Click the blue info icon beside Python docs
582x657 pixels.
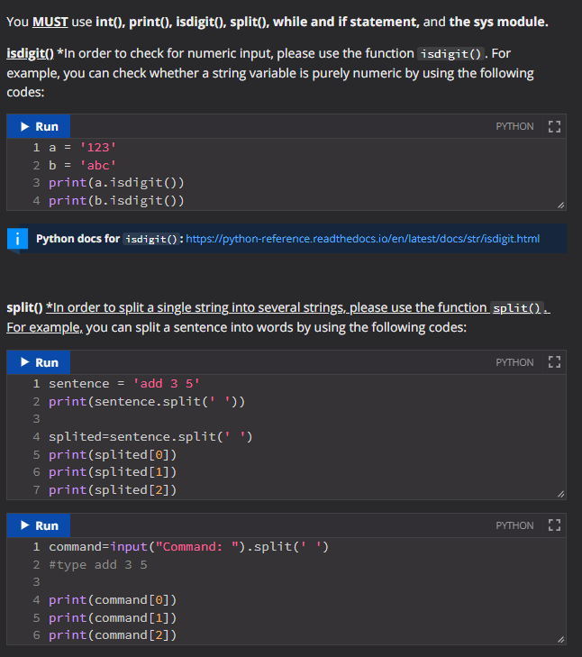coord(17,239)
